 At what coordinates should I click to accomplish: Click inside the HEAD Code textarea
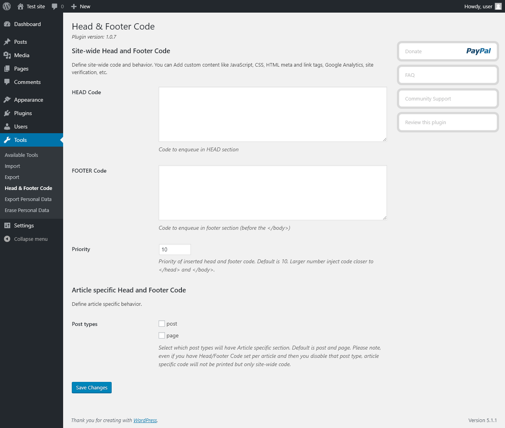[273, 114]
